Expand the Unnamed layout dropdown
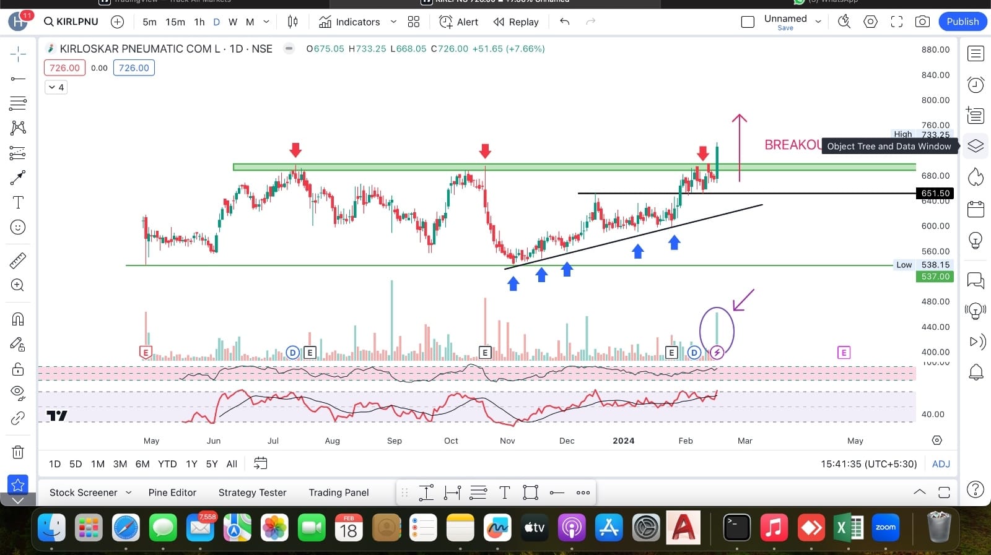The image size is (991, 555). point(818,22)
